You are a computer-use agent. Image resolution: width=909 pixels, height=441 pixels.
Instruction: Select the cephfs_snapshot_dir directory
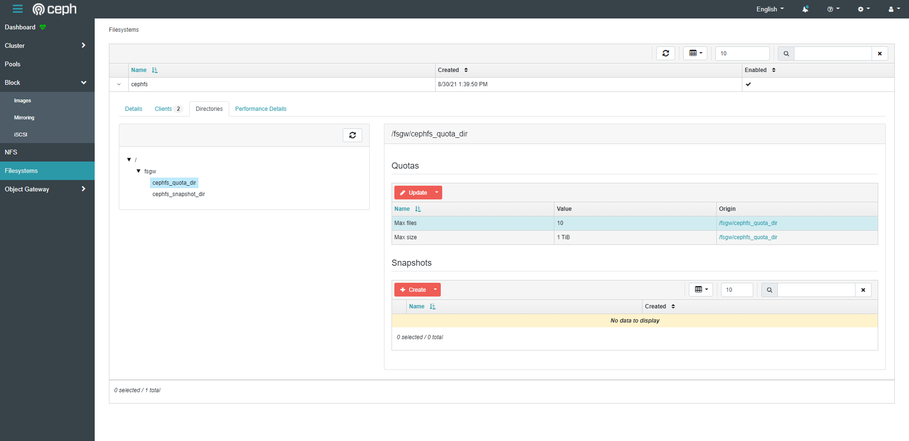pos(178,194)
